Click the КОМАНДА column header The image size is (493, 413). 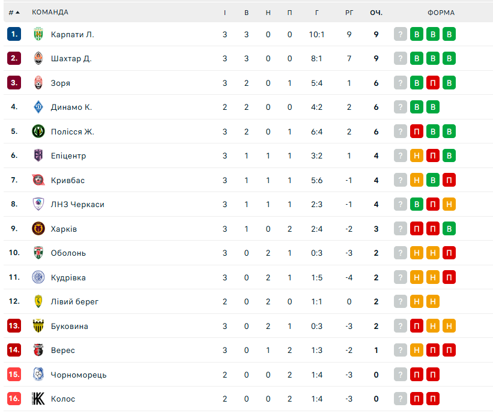(x=50, y=12)
